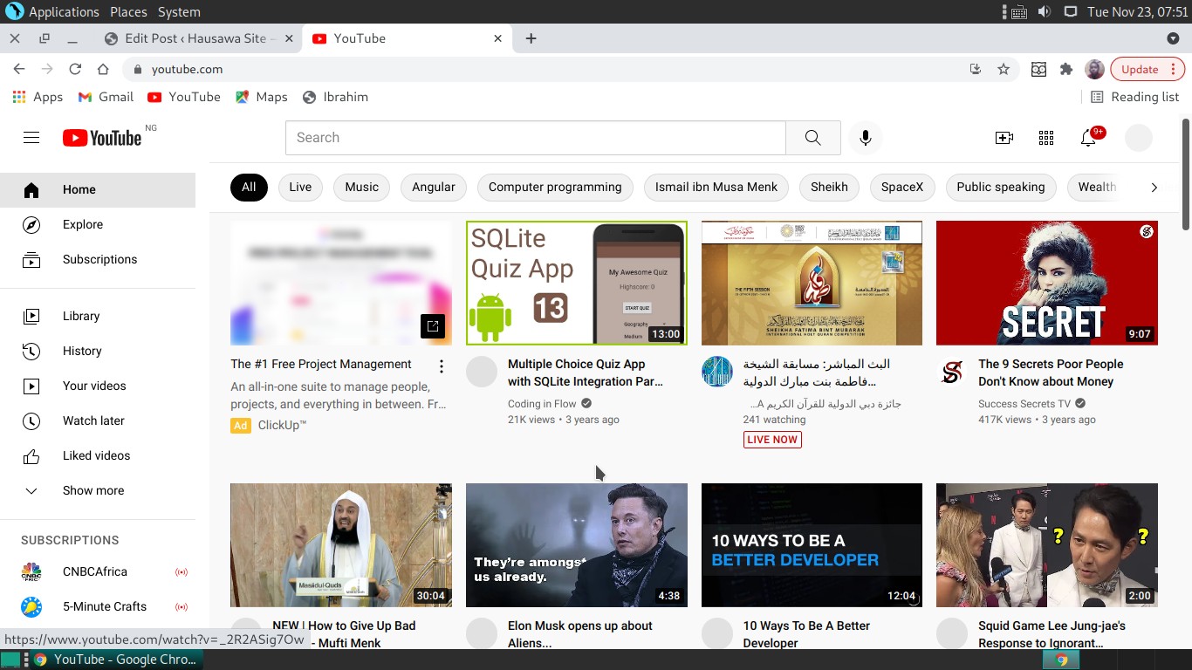
Task: Open Chrome menu three dots
Action: tap(1173, 69)
